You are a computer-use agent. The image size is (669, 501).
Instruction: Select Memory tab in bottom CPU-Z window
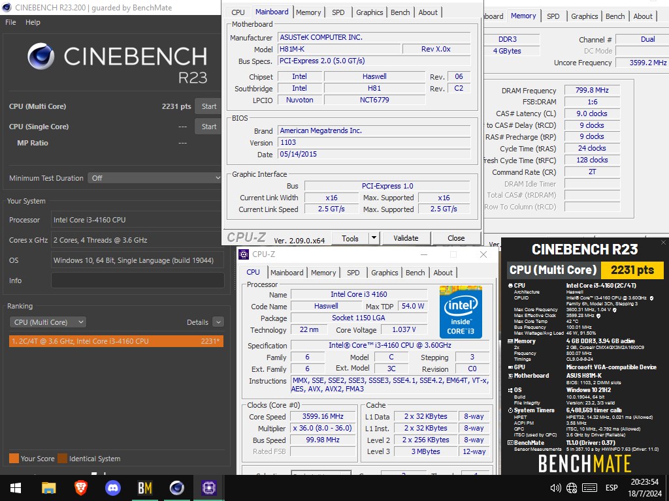coord(323,273)
